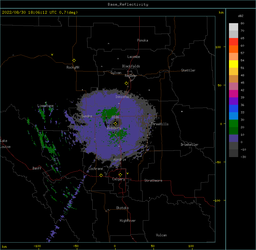The image size is (256, 250).
Task: Select the yellow diamond marker below Cochrane
Action: coord(101,175)
